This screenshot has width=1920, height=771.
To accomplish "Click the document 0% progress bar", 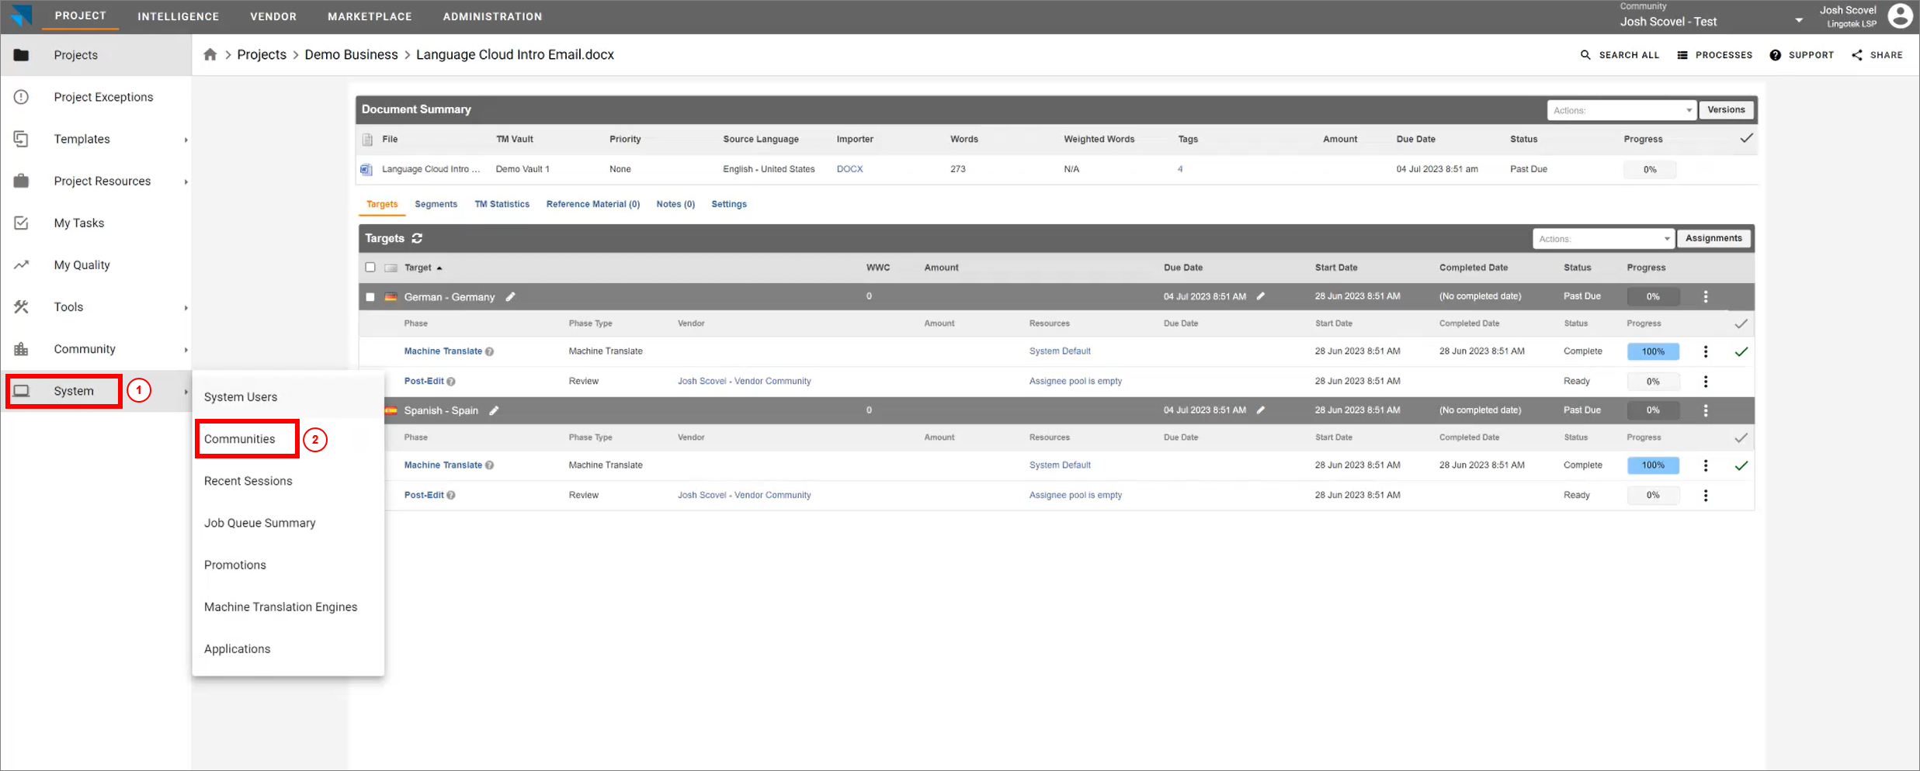I will [1650, 169].
